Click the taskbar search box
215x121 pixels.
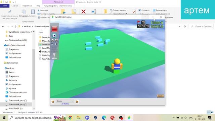(x=37, y=118)
